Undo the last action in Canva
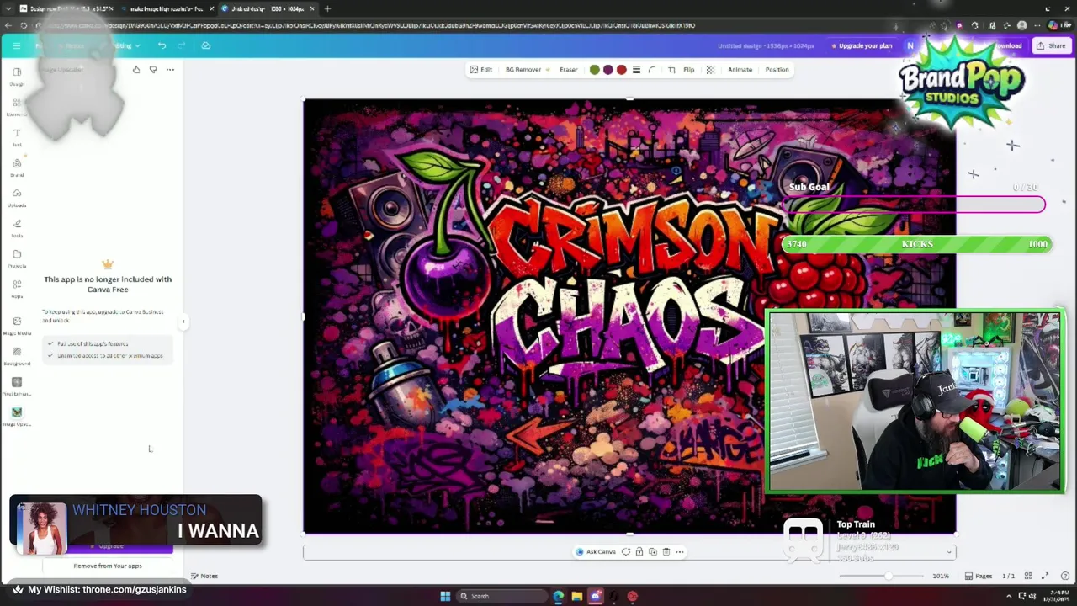Screen dimensions: 1077x606 (162, 45)
